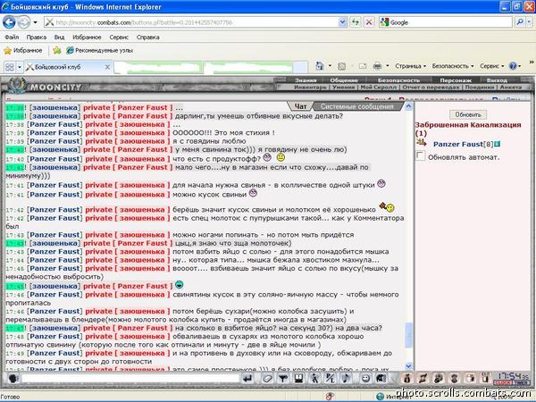The height and width of the screenshot is (402, 536).
Task: Open the Мой Скролл link
Action: pos(379,88)
